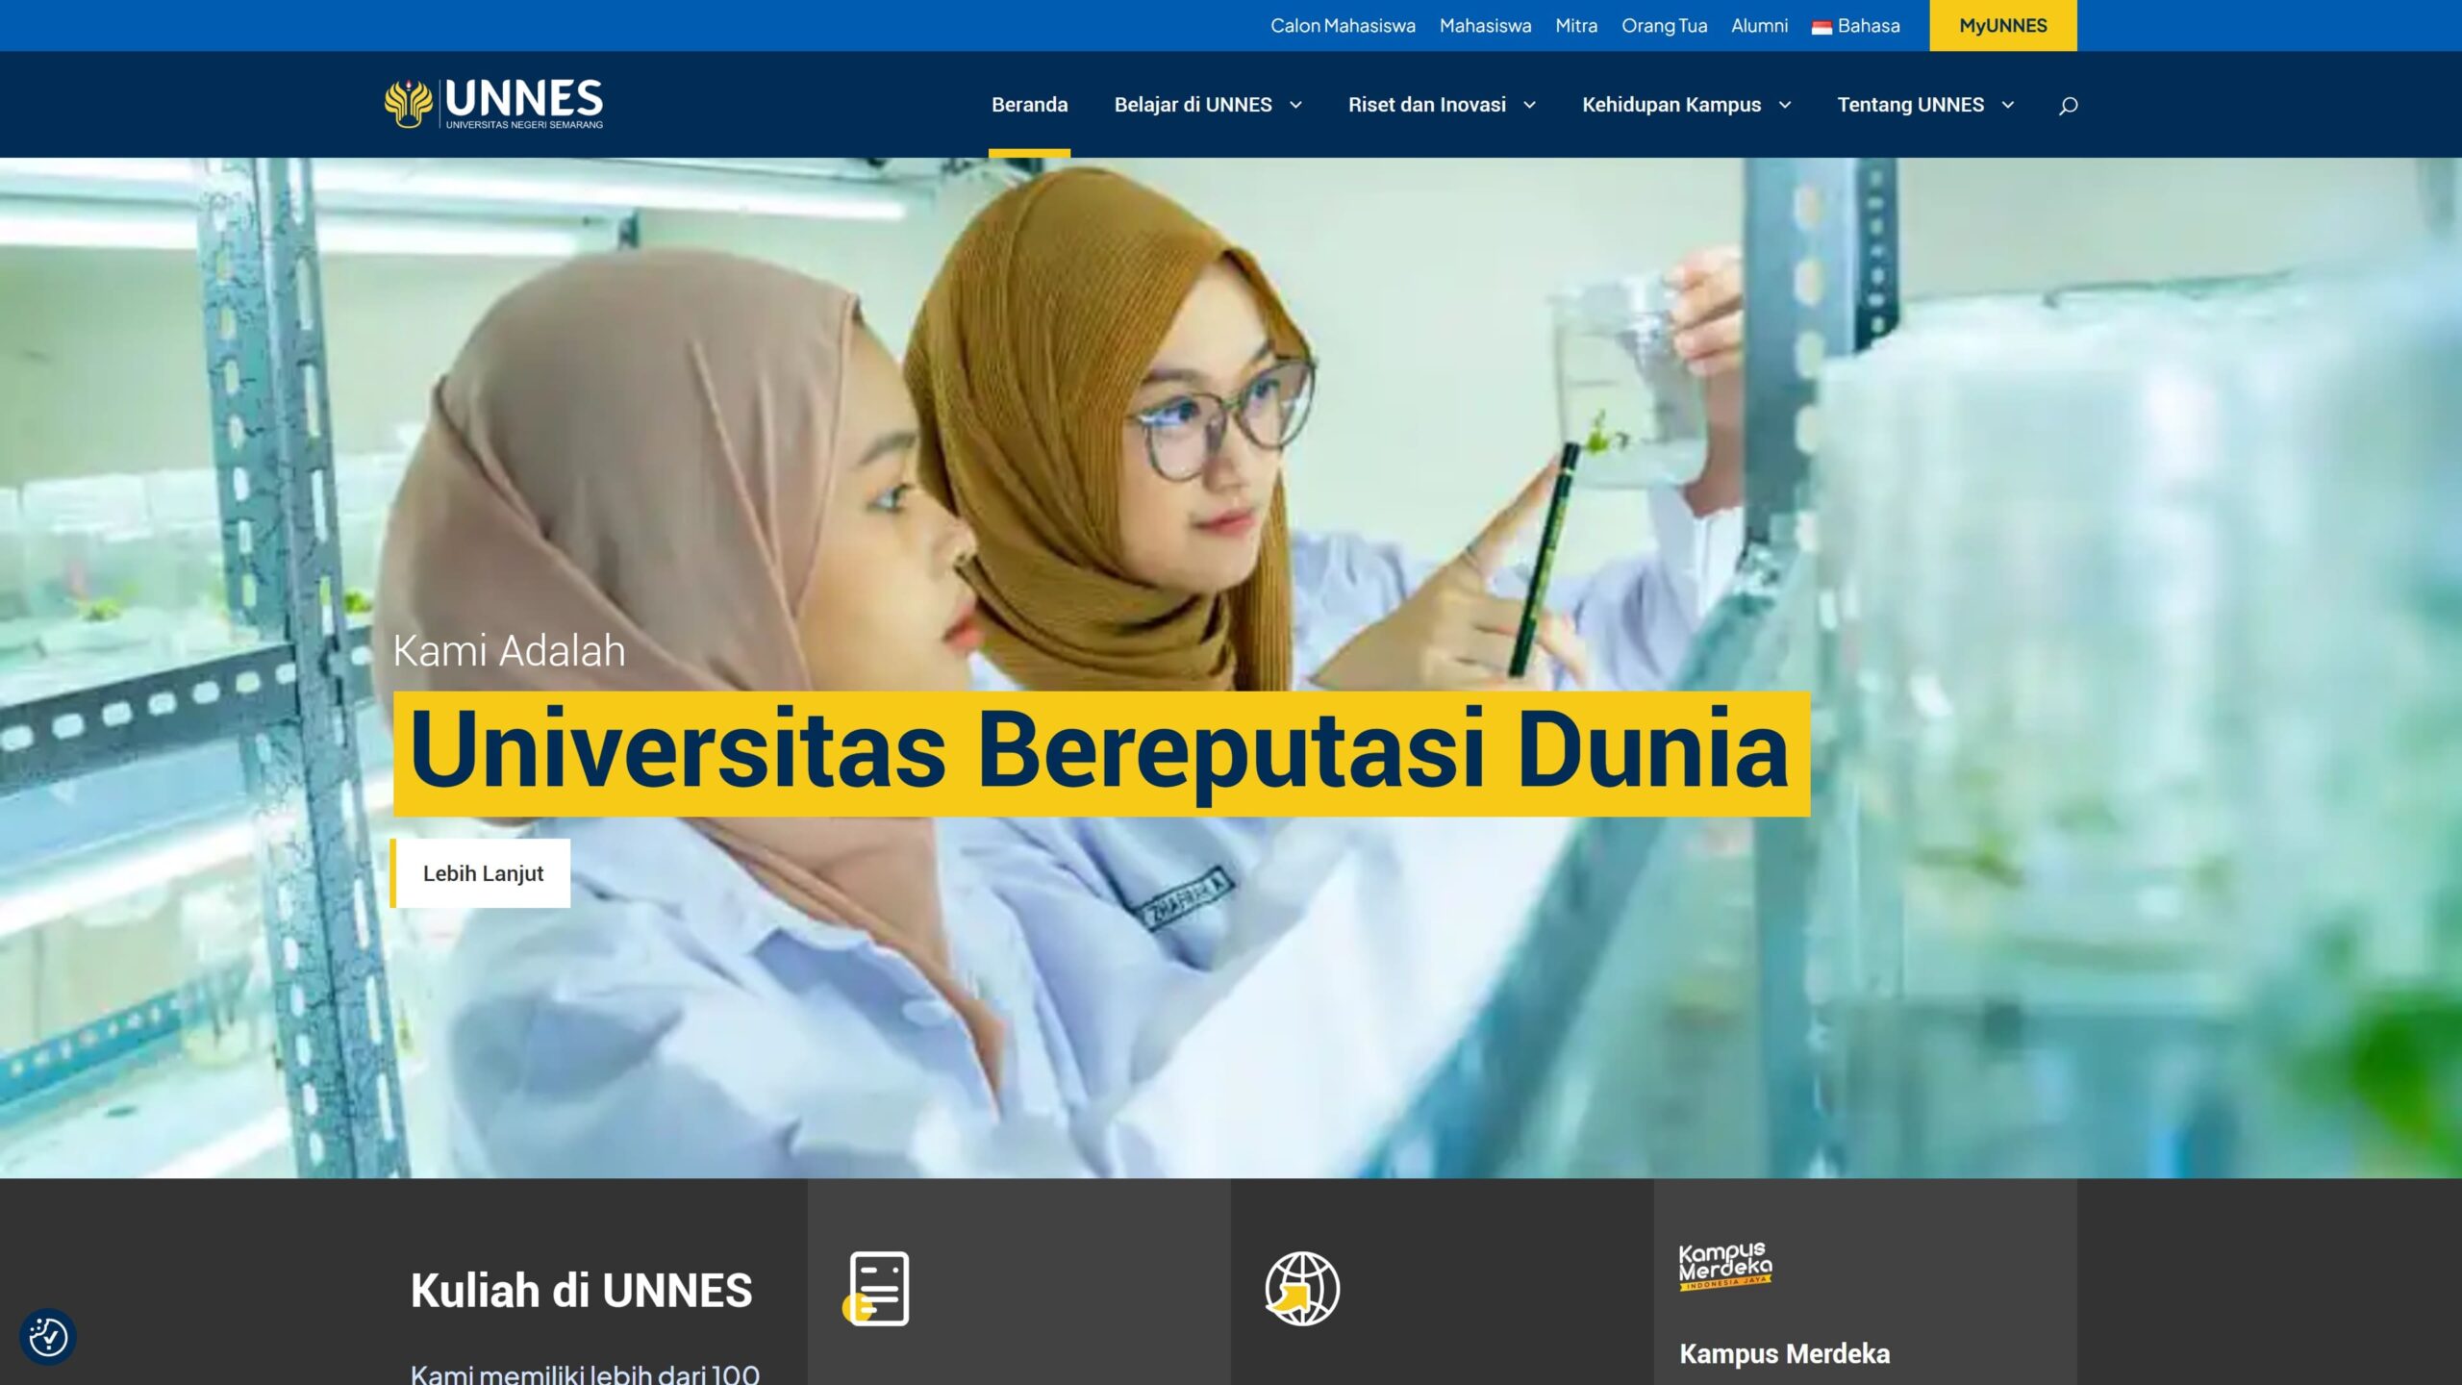Click the Kami Adalah hero text
2462x1385 pixels.
[x=509, y=651]
